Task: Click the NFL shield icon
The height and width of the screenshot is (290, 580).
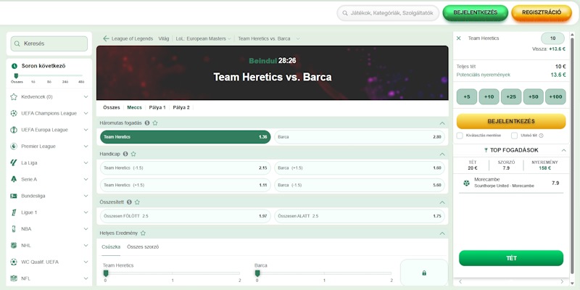Action: point(14,278)
